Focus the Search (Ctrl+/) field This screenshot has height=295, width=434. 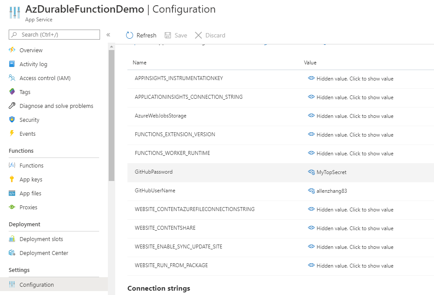tap(54, 35)
